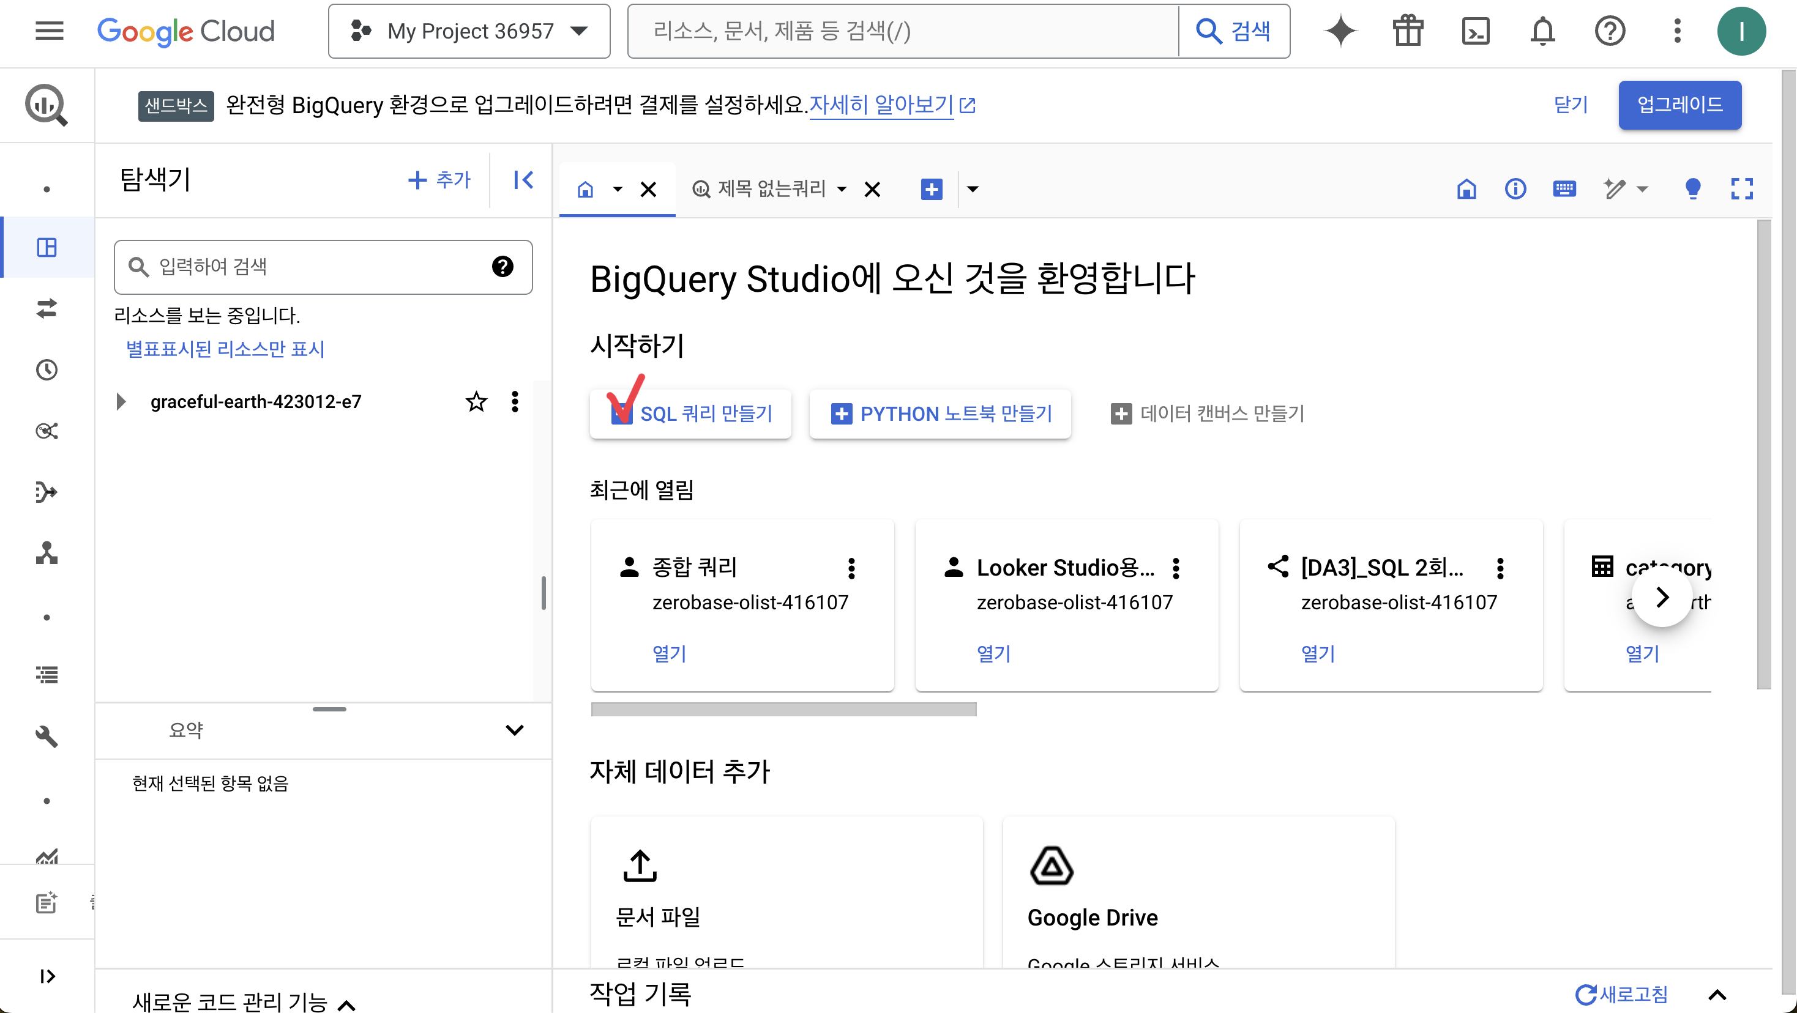The image size is (1797, 1013).
Task: Collapse the explorer panel
Action: coord(523,180)
